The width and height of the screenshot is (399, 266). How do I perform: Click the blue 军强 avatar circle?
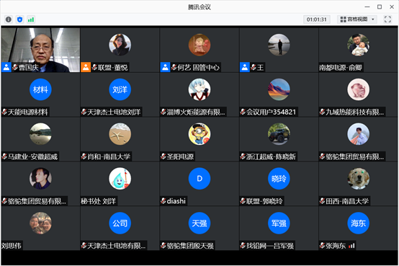[x=279, y=223]
